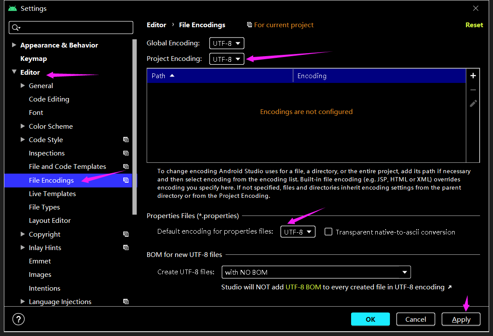The width and height of the screenshot is (493, 336).
Task: Click the For current project icon
Action: point(249,25)
